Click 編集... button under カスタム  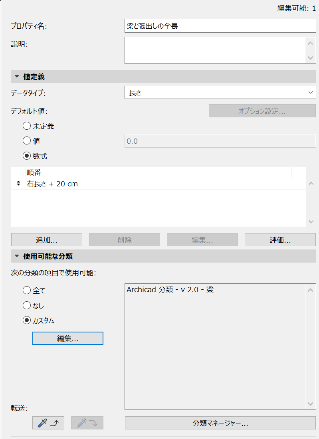point(67,338)
